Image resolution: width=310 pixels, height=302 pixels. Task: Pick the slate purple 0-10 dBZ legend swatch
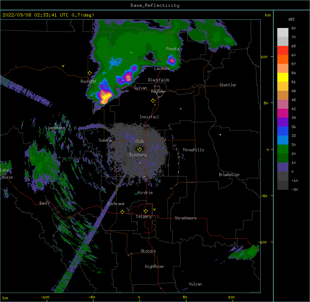click(x=283, y=167)
